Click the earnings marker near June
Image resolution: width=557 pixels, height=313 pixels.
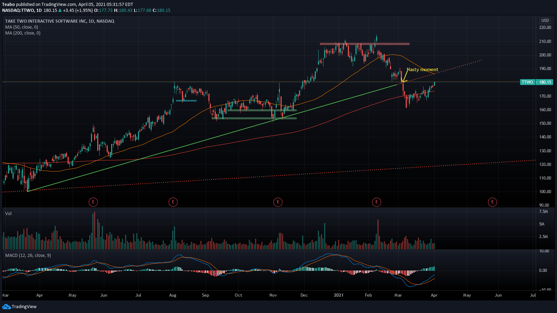[93, 202]
